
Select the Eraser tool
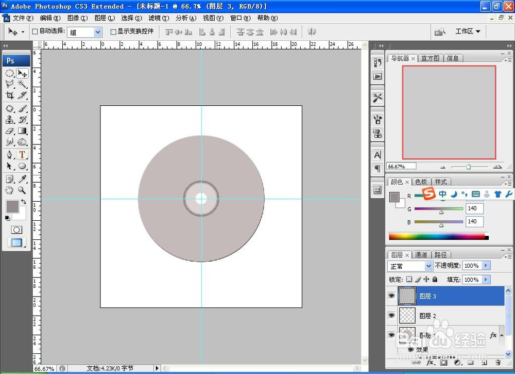10,131
